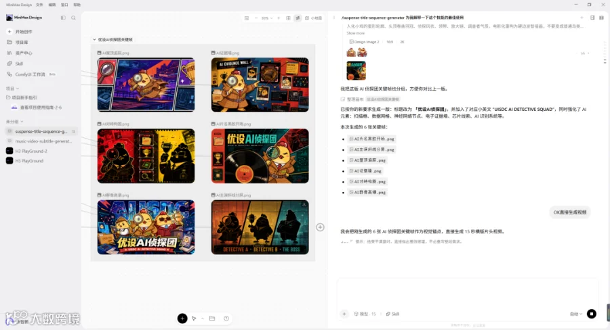Click pin icon on suspense-title-sequence row
Viewport: 610px width, 330px height.
[x=73, y=131]
